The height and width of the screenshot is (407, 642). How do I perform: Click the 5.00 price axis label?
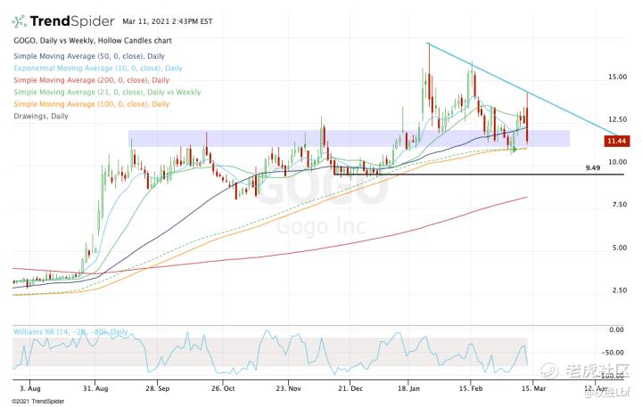[x=619, y=247]
